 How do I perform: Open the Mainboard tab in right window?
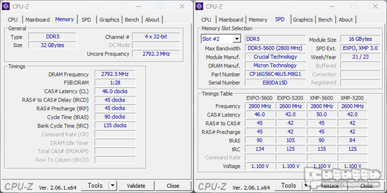[231, 20]
